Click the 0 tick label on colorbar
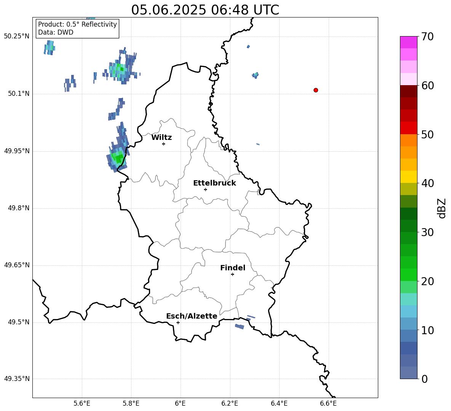Screen dimensions: 451x411 (x=424, y=379)
